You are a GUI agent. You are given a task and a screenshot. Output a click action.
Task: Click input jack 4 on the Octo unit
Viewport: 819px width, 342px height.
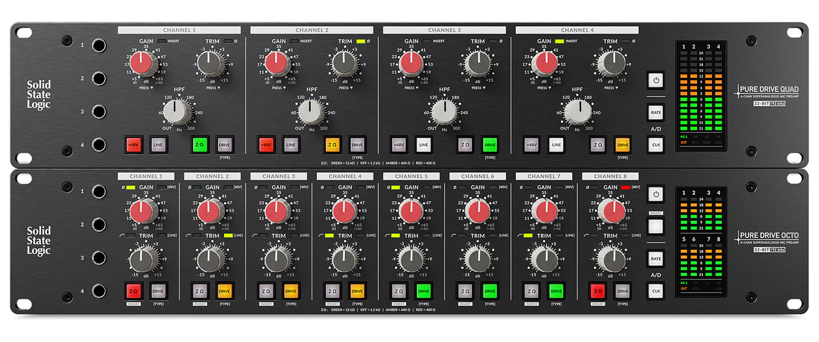[99, 291]
